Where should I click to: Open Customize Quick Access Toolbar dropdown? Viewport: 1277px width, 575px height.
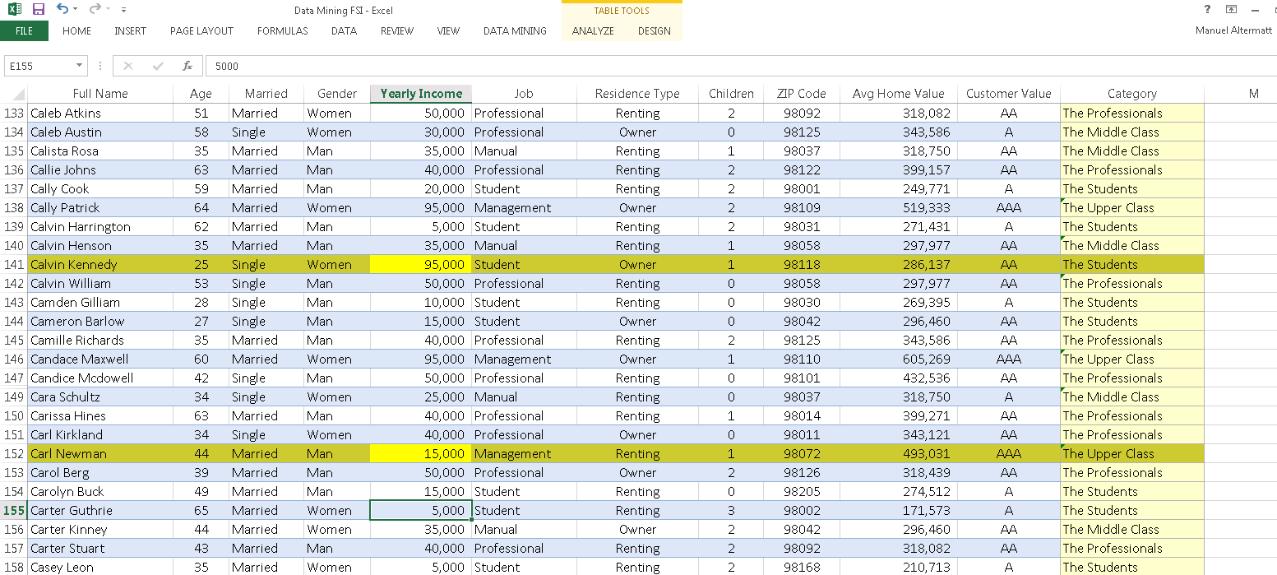123,10
